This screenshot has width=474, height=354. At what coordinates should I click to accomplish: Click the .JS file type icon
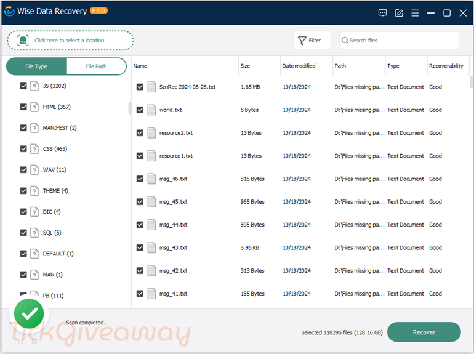[x=34, y=86]
